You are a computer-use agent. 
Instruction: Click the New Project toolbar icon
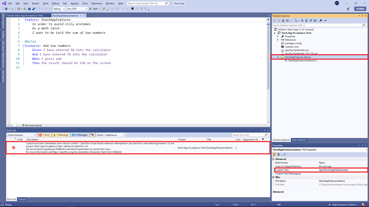click(x=19, y=9)
